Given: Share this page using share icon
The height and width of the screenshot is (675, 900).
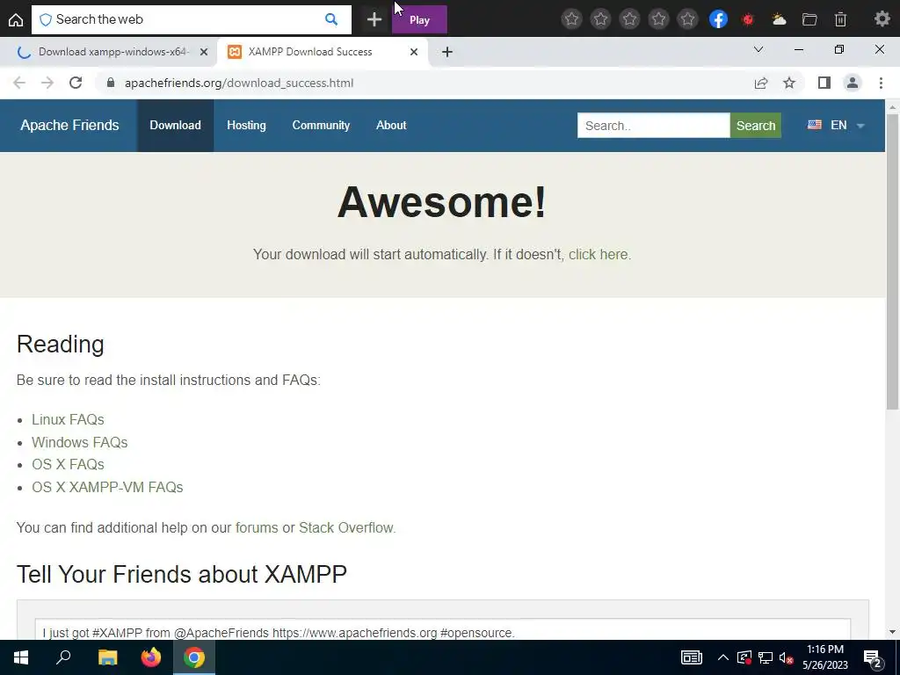Looking at the screenshot, I should [x=761, y=83].
